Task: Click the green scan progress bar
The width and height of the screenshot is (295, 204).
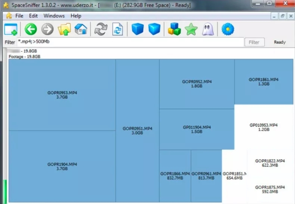Action: pos(5,191)
